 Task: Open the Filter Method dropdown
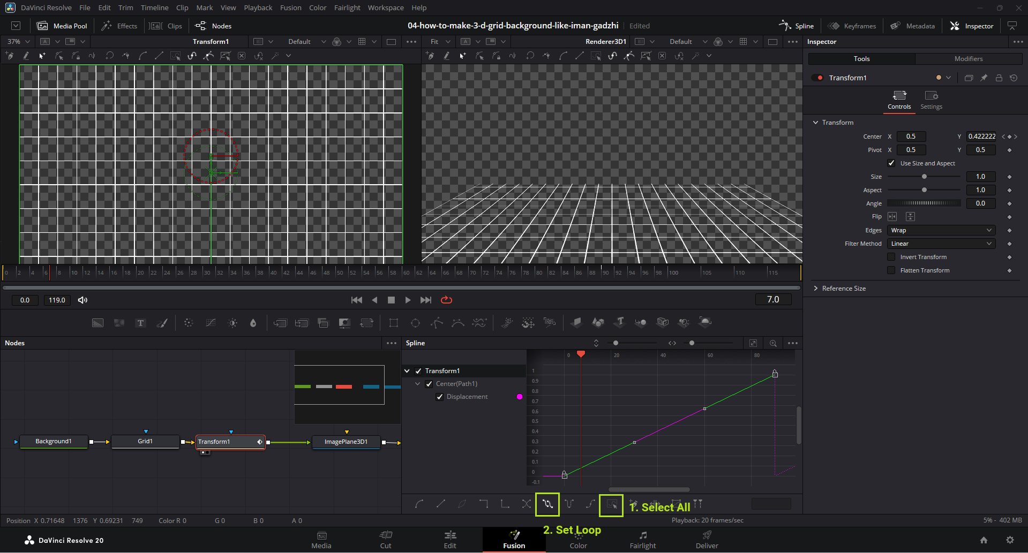(x=941, y=244)
